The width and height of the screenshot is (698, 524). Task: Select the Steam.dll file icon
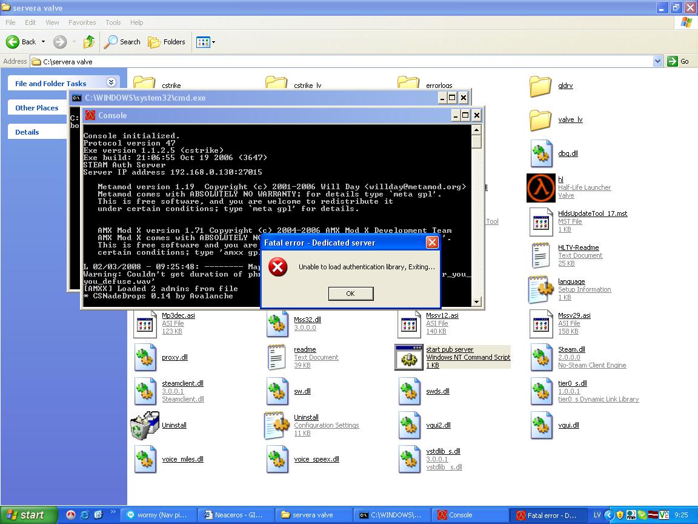point(541,357)
